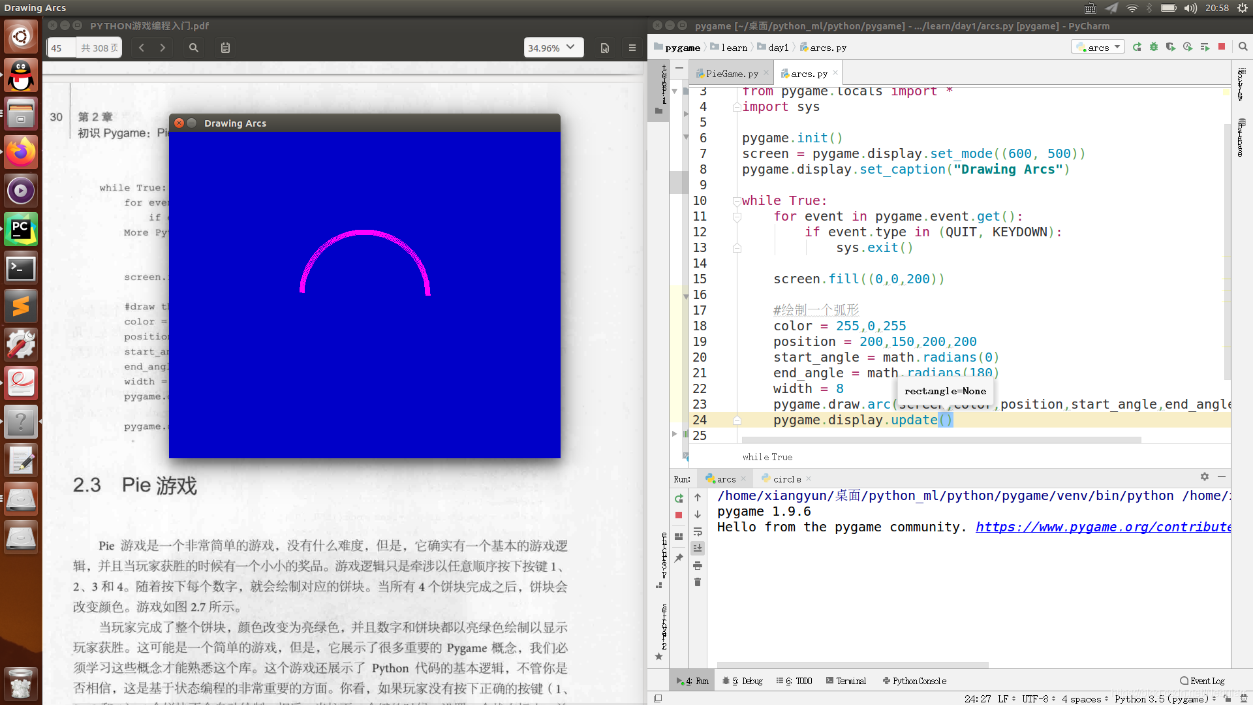This screenshot has height=705, width=1253.
Task: Search in the PDF viewer
Action: (x=194, y=48)
